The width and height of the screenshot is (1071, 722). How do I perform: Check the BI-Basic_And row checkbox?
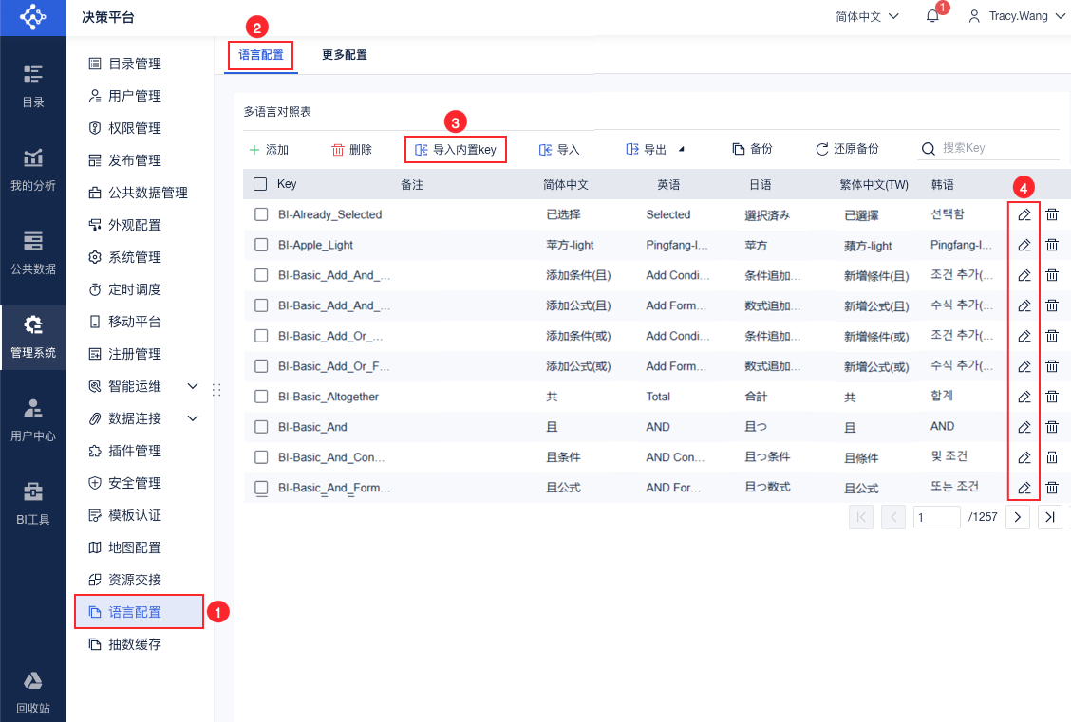(261, 427)
